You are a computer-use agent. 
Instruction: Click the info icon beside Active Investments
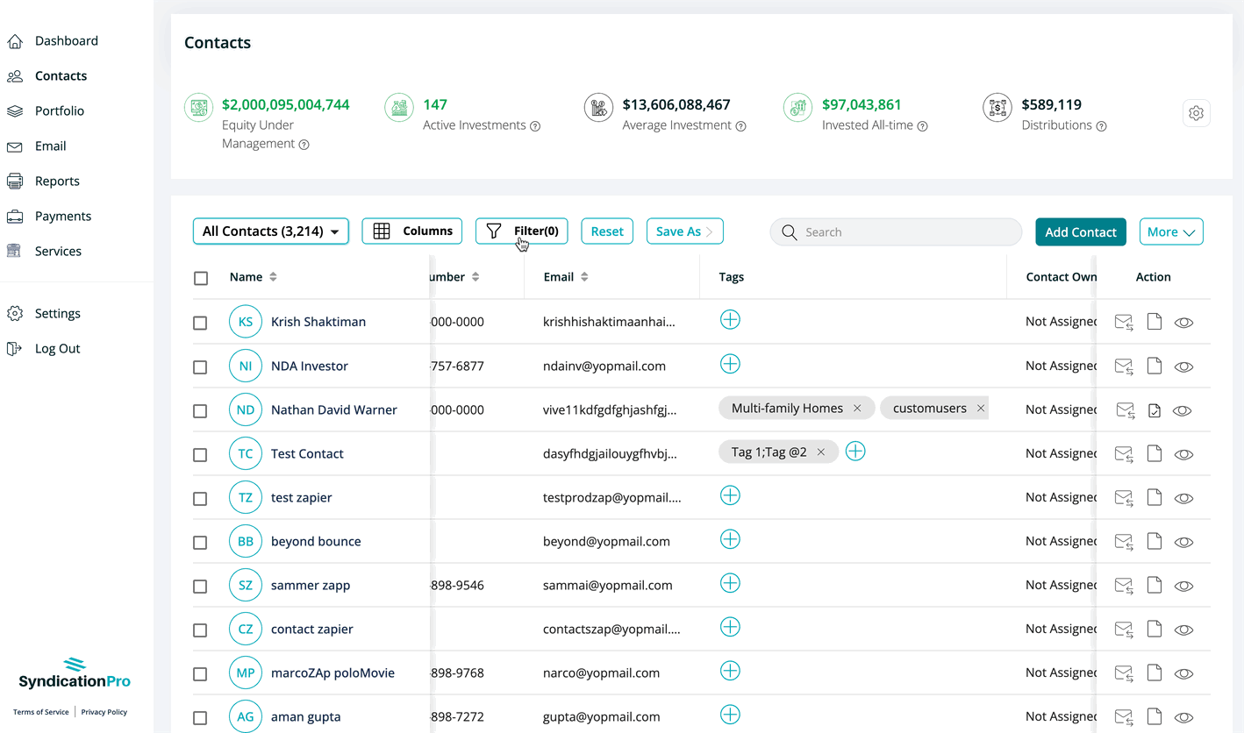[535, 126]
